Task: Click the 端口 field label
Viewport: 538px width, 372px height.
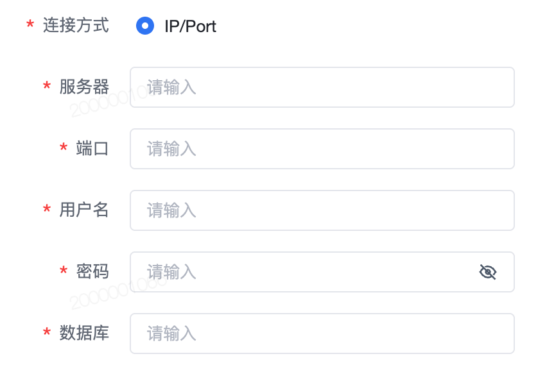Action: coord(92,148)
